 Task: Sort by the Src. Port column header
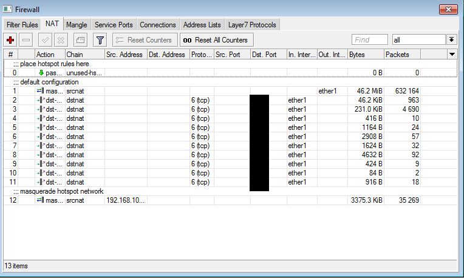[232, 55]
